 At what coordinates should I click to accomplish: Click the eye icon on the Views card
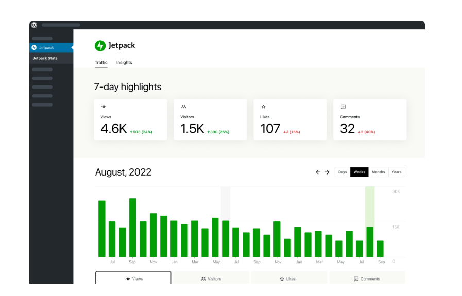(x=104, y=107)
